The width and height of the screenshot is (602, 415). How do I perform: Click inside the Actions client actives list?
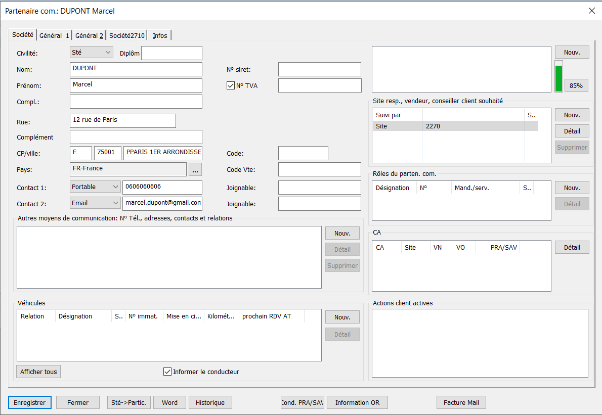480,343
